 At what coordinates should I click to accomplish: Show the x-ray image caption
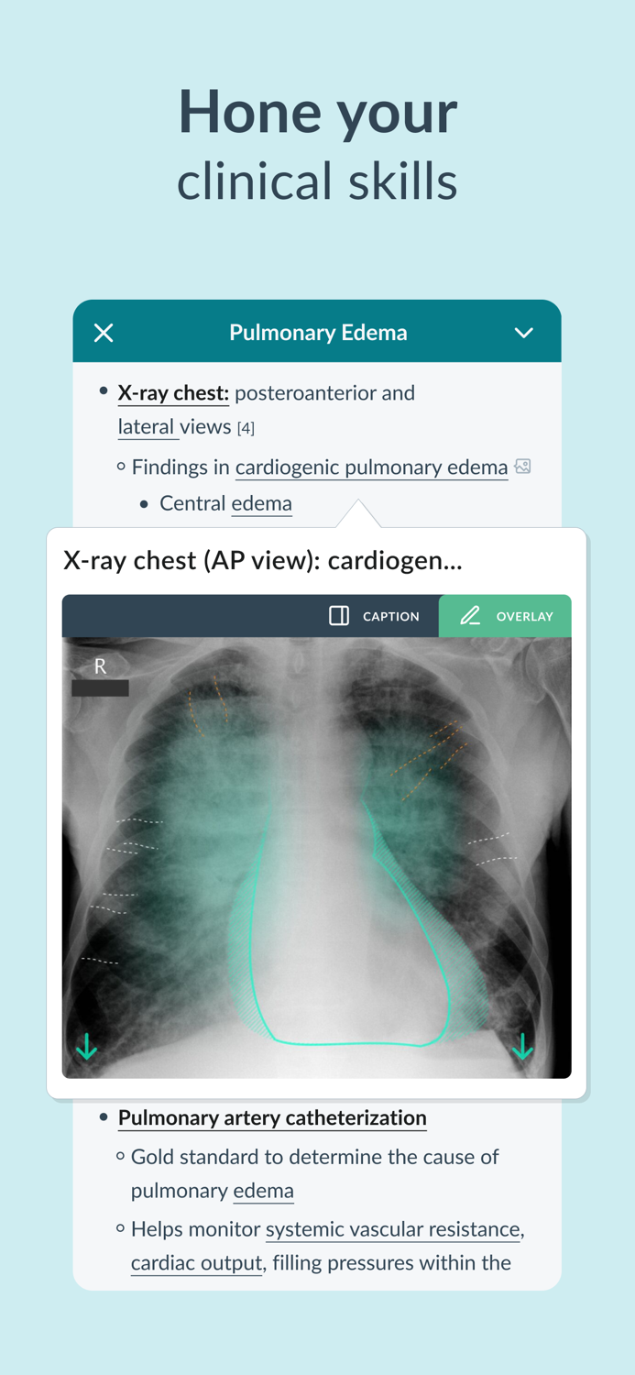pyautogui.click(x=380, y=616)
